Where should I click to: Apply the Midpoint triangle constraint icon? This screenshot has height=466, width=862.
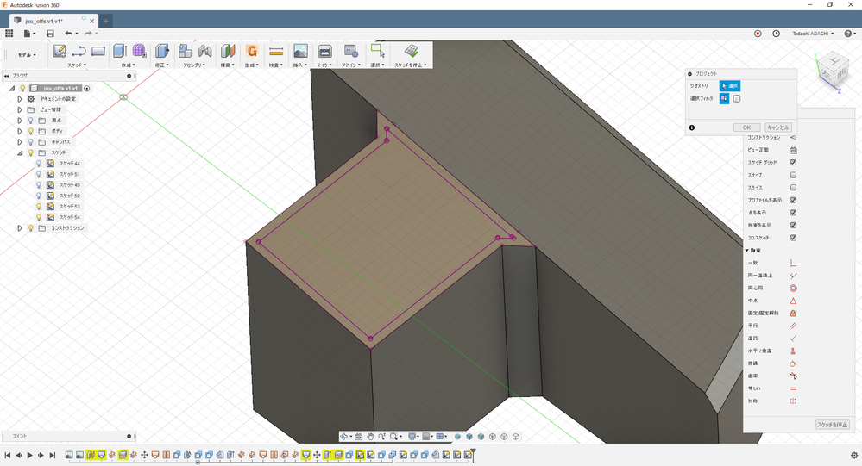point(793,301)
